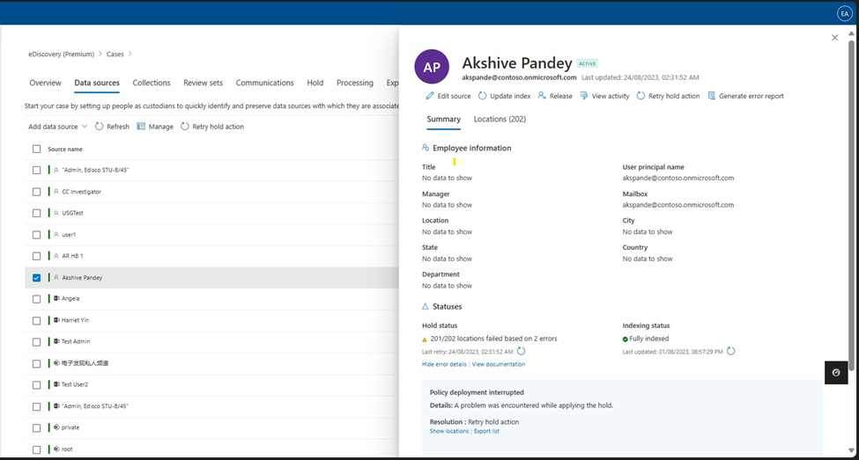Check the Test Admin checkbox
The image size is (859, 460).
click(x=36, y=342)
